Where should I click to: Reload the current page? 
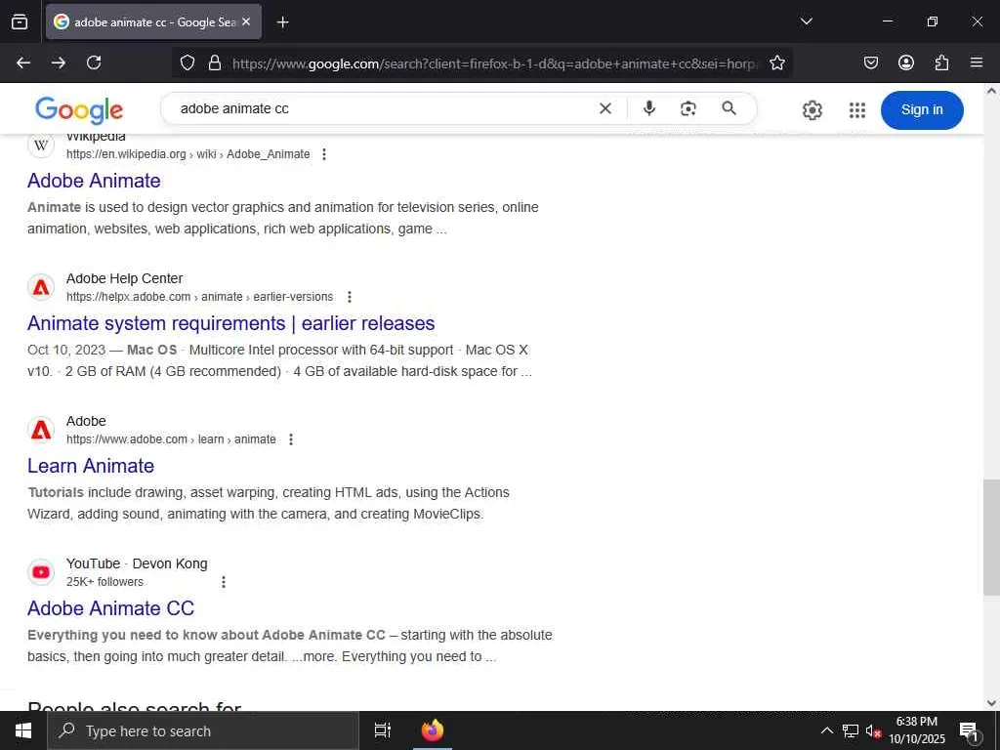tap(94, 62)
